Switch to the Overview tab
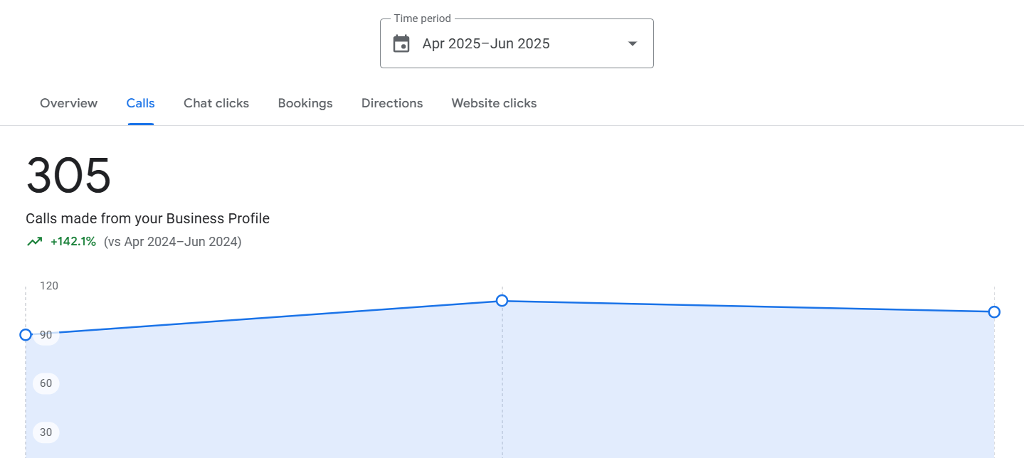Viewport: 1024px width, 458px height. (x=68, y=103)
